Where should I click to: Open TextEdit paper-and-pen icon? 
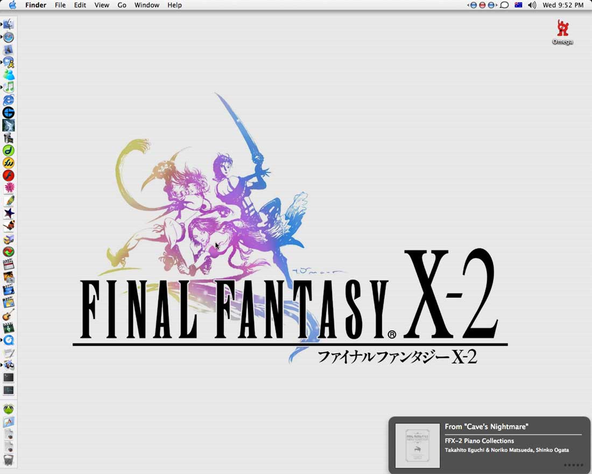(x=8, y=353)
